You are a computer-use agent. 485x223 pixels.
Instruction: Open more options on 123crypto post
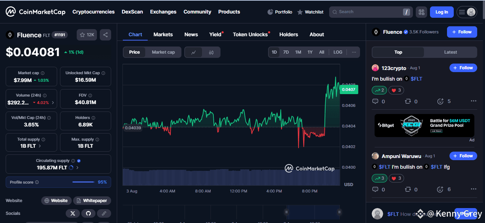point(474,101)
